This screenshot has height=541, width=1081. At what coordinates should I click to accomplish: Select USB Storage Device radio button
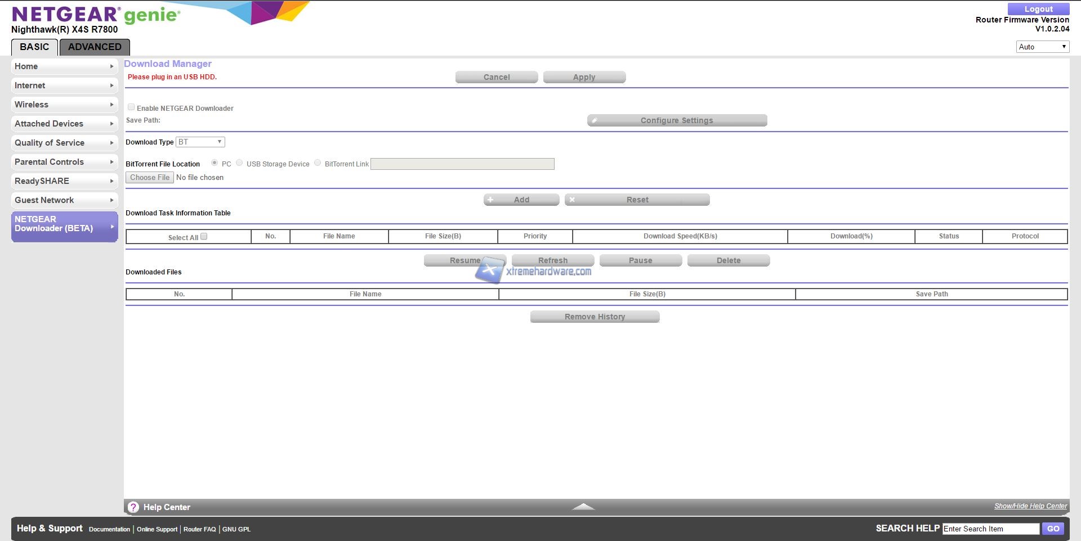pyautogui.click(x=239, y=163)
